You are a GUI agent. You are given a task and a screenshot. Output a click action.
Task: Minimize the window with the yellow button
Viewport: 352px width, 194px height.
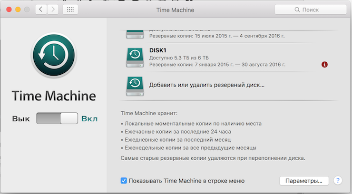18,10
